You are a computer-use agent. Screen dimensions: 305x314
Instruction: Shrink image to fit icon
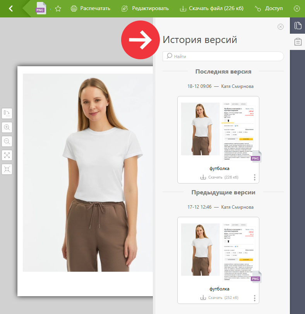7,169
